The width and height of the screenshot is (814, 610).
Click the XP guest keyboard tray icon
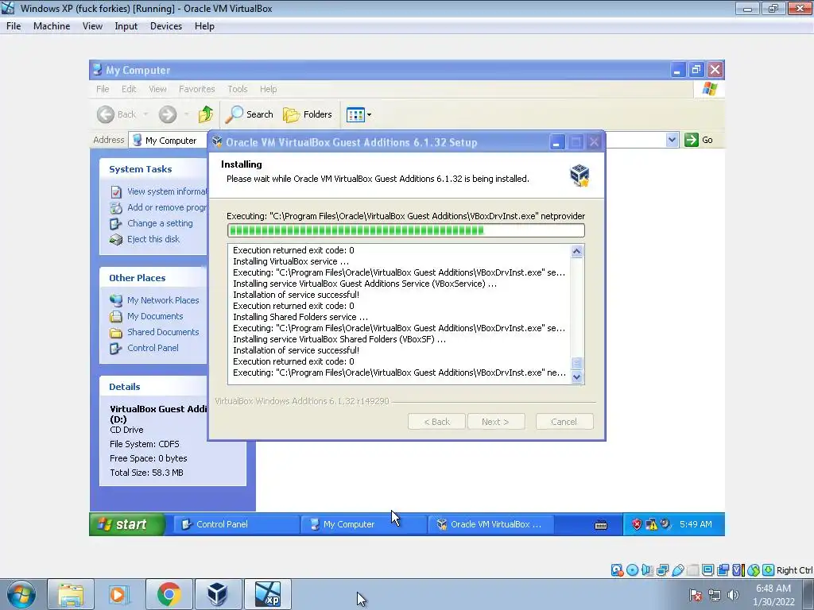click(601, 525)
